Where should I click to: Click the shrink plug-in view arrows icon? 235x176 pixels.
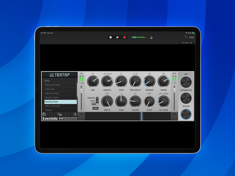[186, 37]
